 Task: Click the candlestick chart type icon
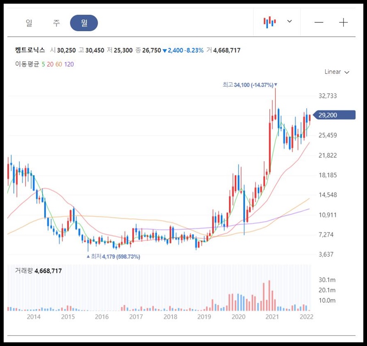click(x=270, y=22)
